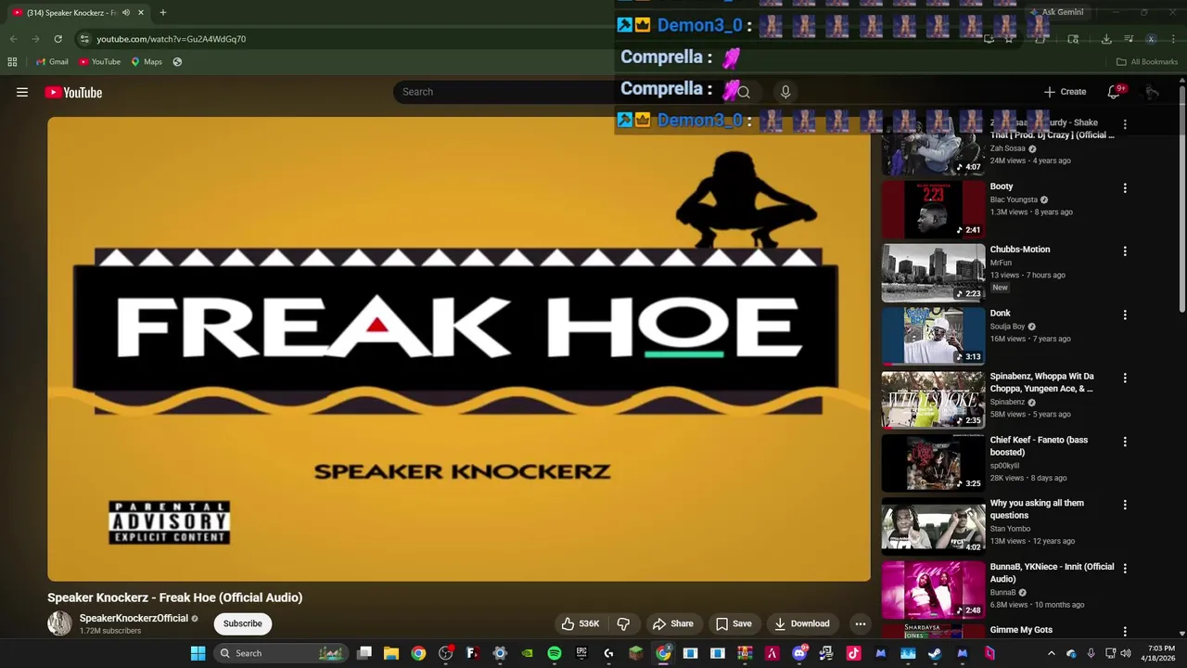This screenshot has width=1187, height=668.
Task: Click the page vertical scrollbar
Action: [x=1181, y=199]
